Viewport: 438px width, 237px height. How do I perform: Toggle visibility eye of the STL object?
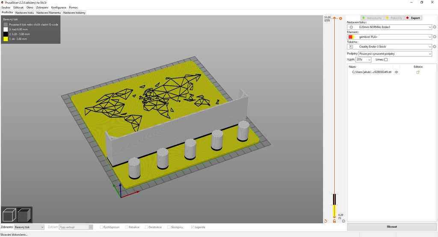tap(397, 72)
